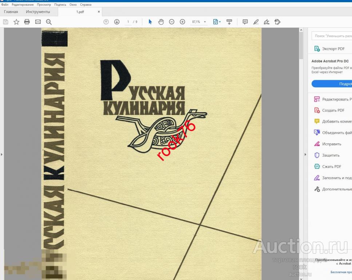Viewport: 352px width, 280px height.
Task: Select the arrow selection tool
Action: point(150,22)
